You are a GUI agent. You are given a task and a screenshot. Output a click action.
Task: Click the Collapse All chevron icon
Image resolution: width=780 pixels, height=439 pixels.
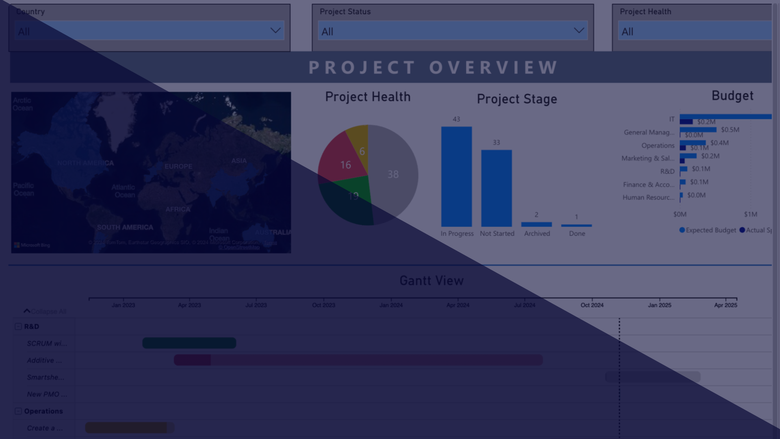pyautogui.click(x=27, y=311)
